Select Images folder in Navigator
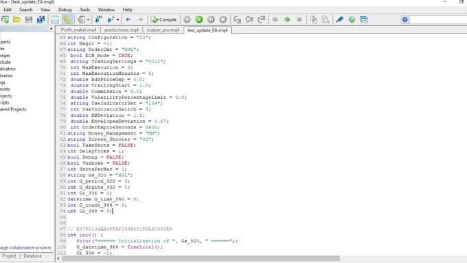467x263 pixels. tap(5, 56)
